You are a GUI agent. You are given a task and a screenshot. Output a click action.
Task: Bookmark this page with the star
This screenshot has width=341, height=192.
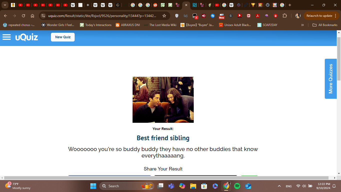coord(164,16)
